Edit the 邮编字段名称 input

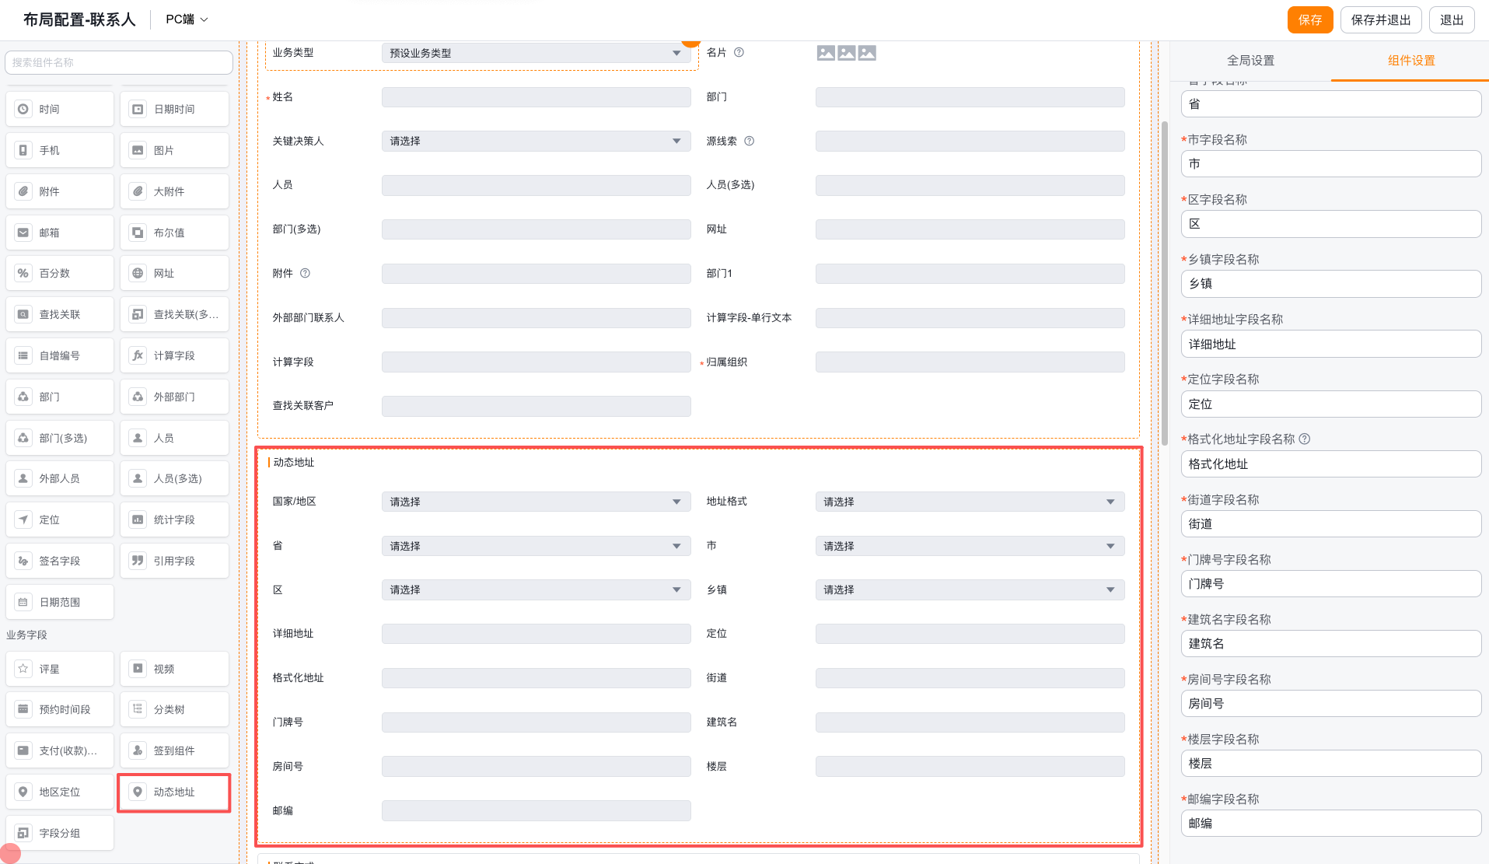click(1330, 824)
